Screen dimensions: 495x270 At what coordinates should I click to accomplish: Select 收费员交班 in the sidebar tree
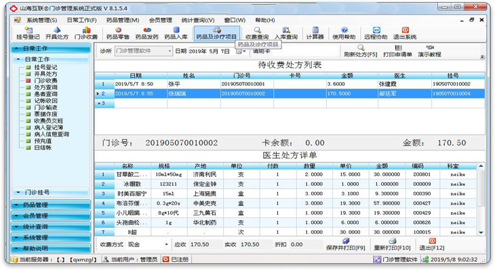point(49,121)
